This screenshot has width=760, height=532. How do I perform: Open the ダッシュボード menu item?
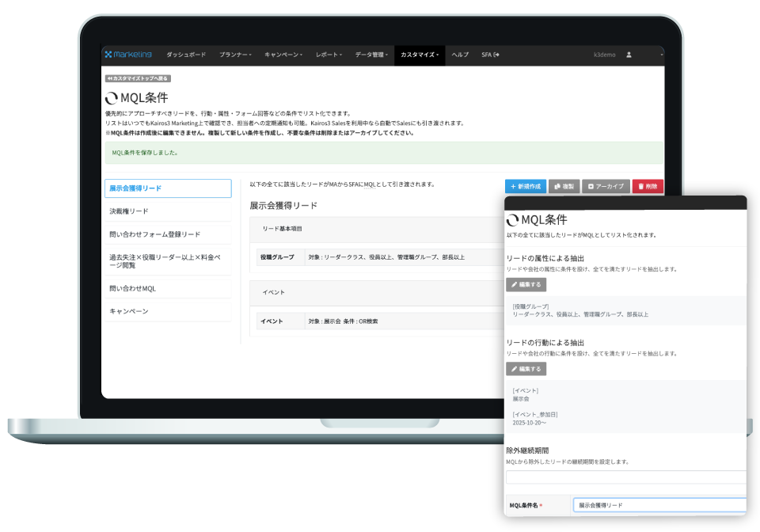click(x=188, y=55)
